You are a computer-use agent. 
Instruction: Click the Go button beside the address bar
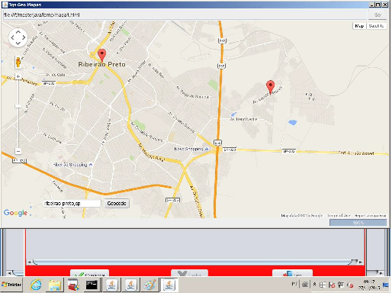pos(378,15)
